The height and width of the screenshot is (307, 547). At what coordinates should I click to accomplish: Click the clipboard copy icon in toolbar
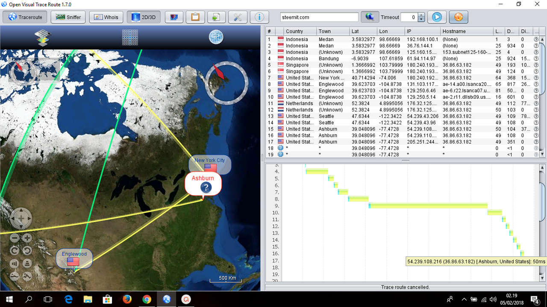[x=195, y=17]
